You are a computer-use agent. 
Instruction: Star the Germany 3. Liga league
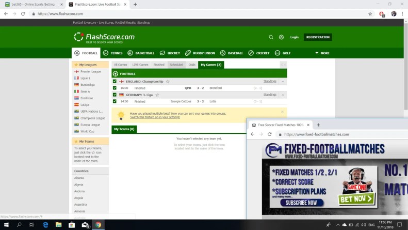(157, 95)
